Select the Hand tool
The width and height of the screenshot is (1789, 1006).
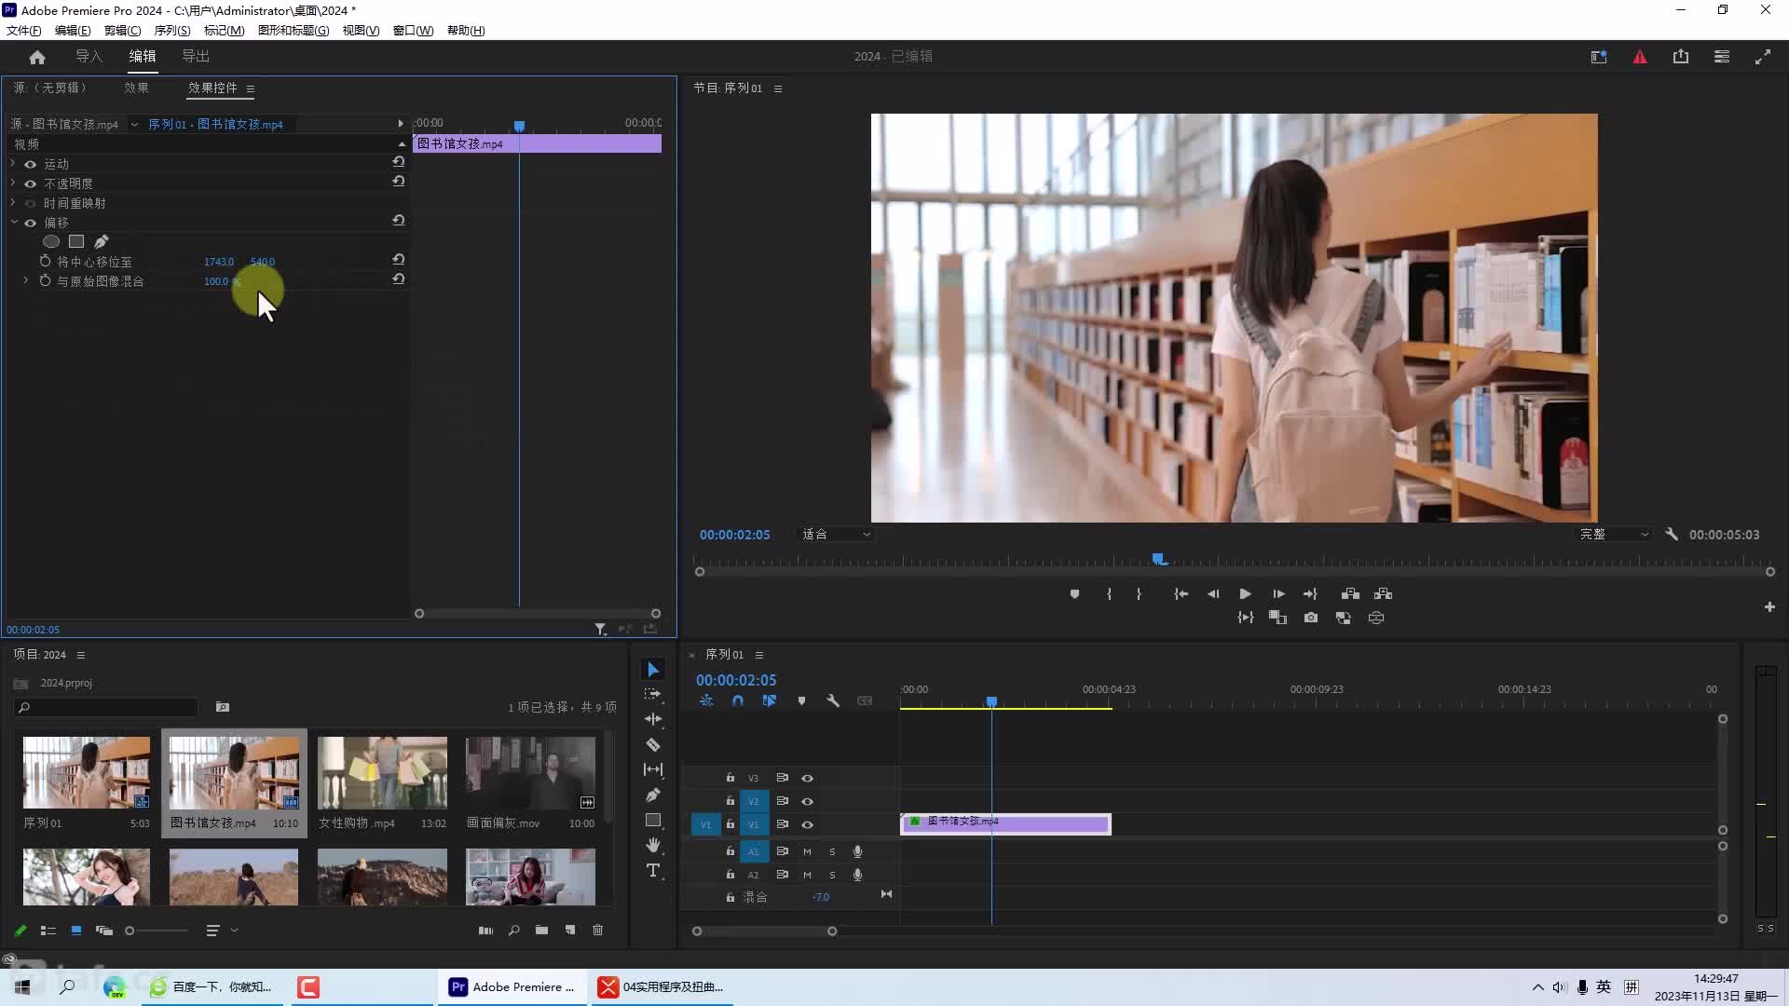[653, 845]
